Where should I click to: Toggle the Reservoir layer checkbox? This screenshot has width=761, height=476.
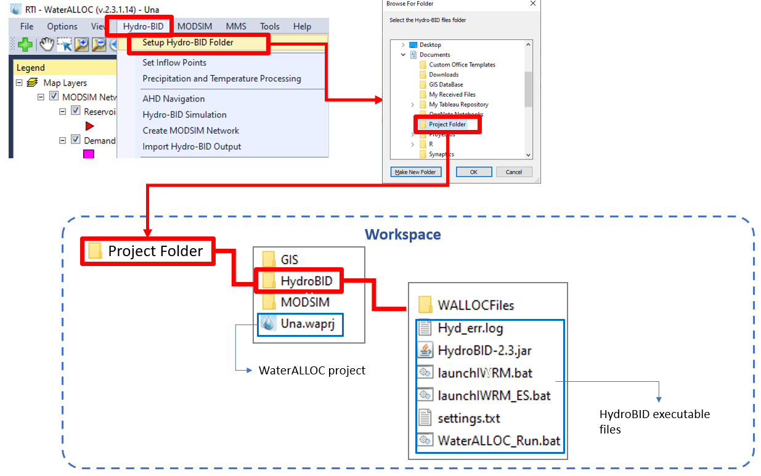coord(76,111)
